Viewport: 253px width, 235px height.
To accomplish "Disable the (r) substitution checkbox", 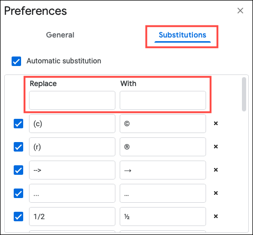I will tap(18, 147).
